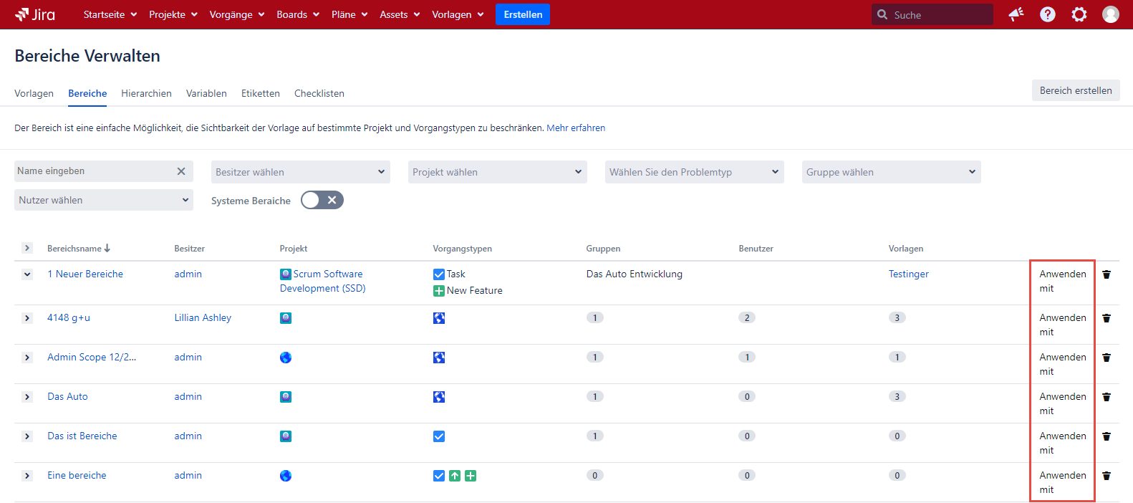Open the Gruppe wählen dropdown
The height and width of the screenshot is (503, 1133).
coord(890,172)
